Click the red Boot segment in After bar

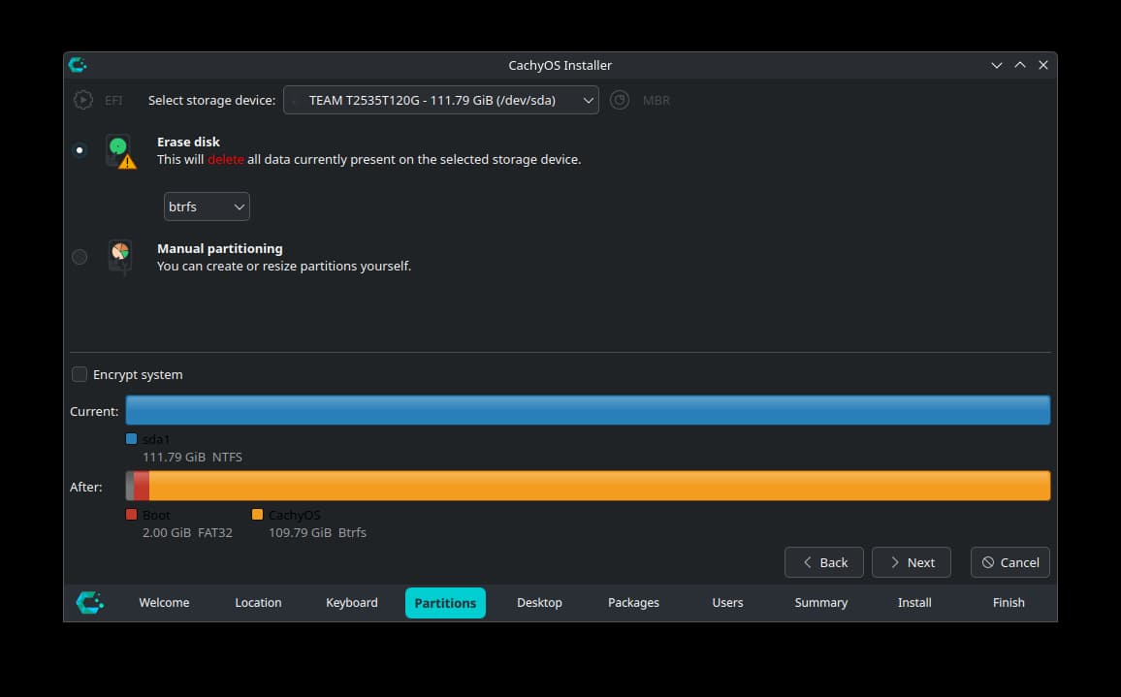(x=142, y=486)
